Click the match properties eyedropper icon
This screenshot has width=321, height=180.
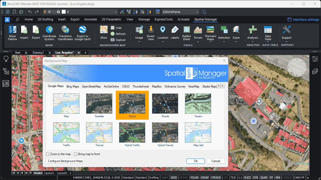122,12
